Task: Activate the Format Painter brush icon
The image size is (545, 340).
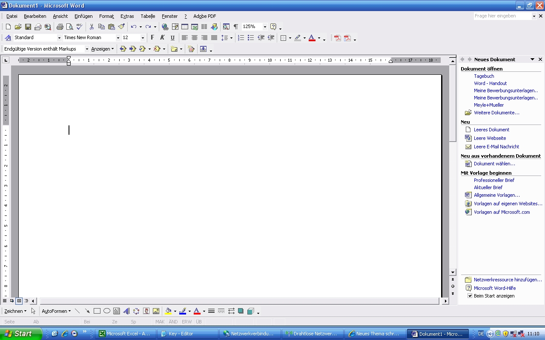Action: (x=121, y=27)
